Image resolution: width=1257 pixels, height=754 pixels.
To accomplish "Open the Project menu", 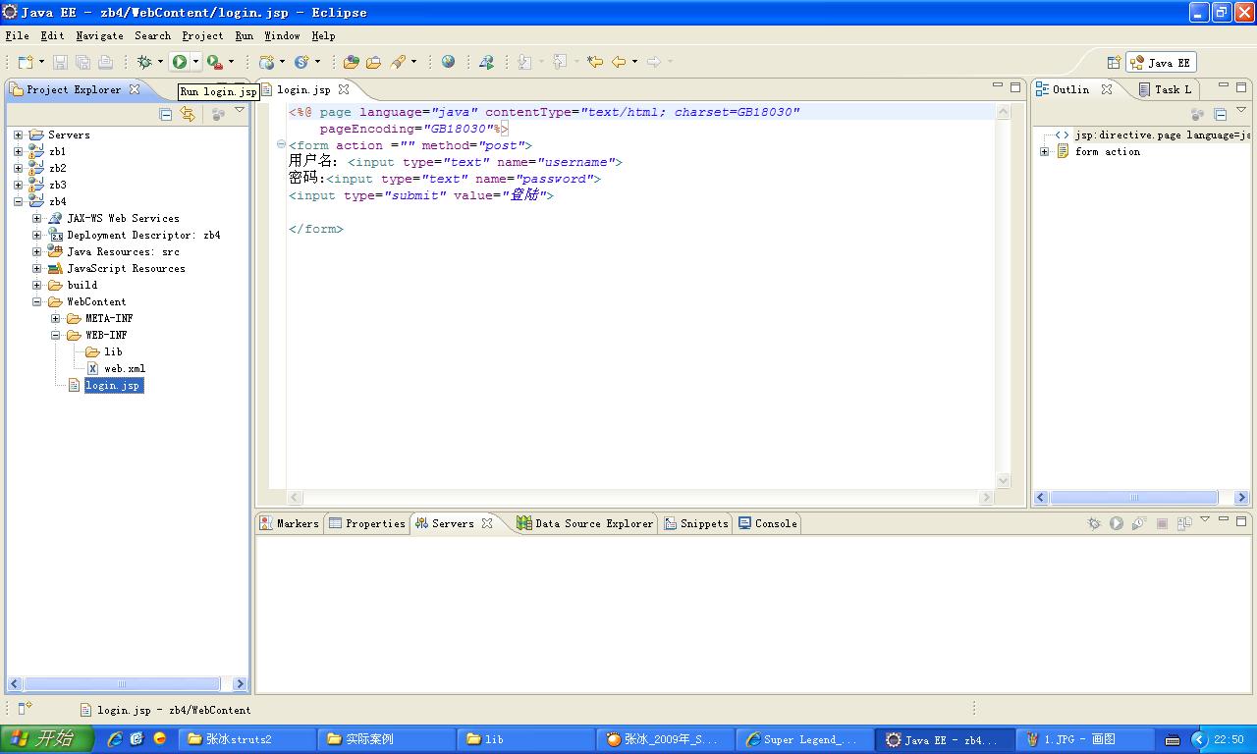I will click(x=202, y=35).
